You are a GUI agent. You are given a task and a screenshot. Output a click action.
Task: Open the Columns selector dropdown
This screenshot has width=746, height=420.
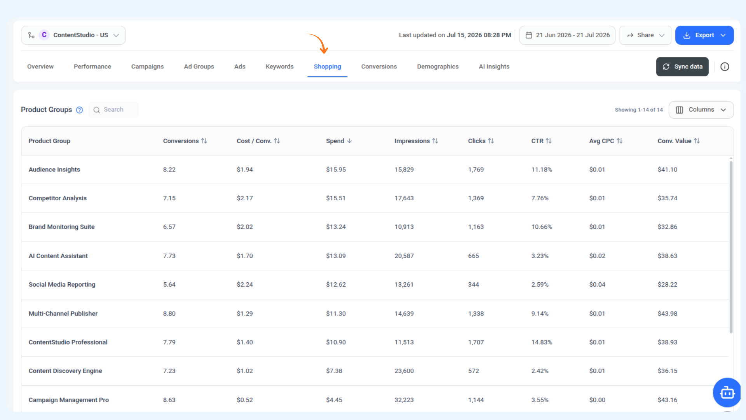701,110
